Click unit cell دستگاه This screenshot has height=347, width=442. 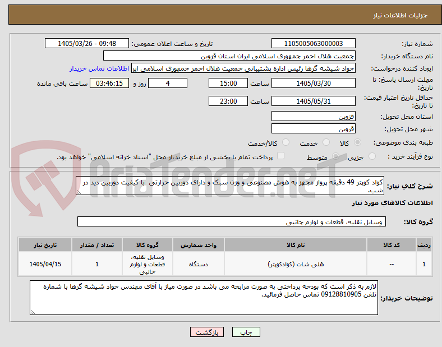pyautogui.click(x=199, y=264)
